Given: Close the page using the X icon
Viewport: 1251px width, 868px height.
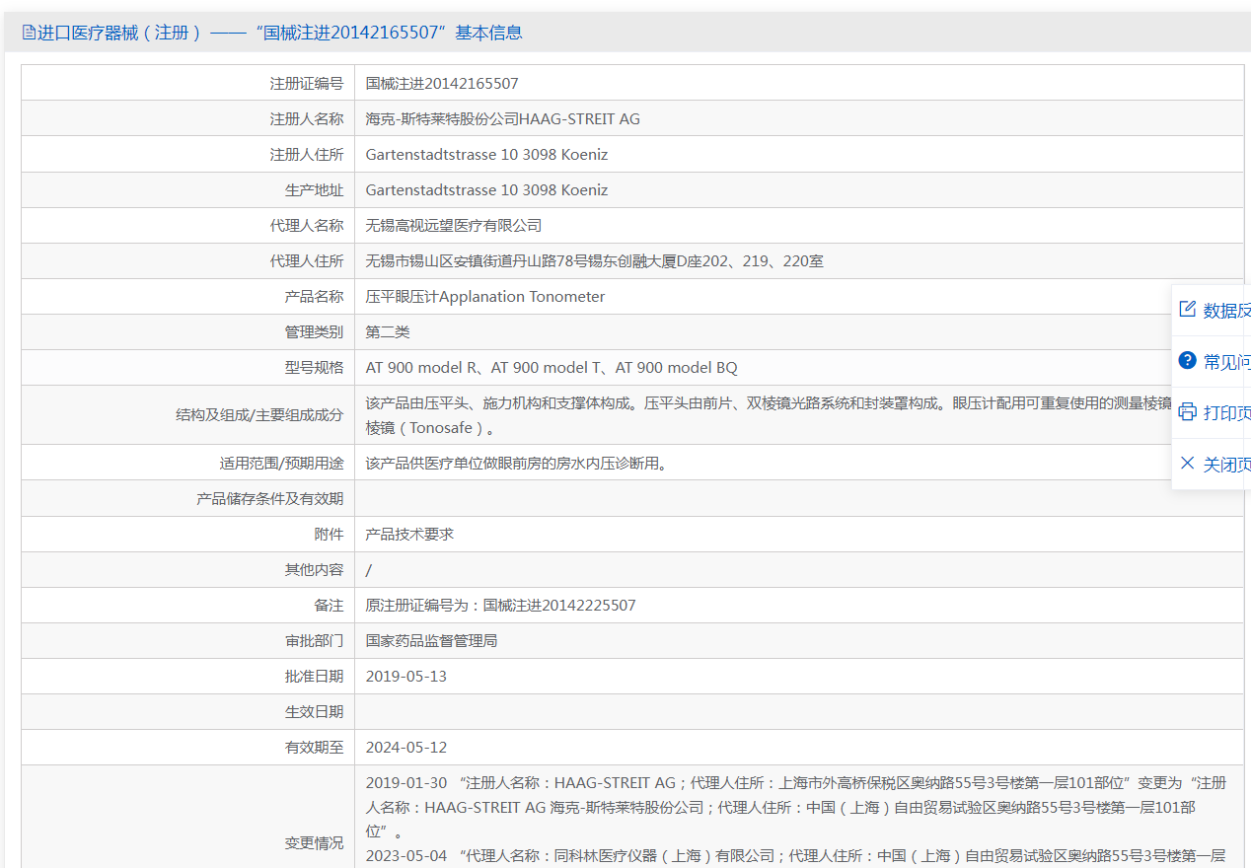Looking at the screenshot, I should tap(1188, 464).
